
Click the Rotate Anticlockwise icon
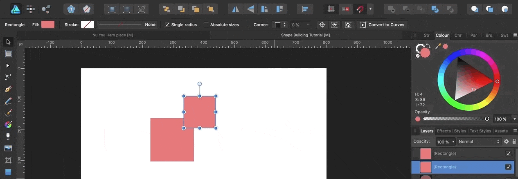[x=265, y=9]
